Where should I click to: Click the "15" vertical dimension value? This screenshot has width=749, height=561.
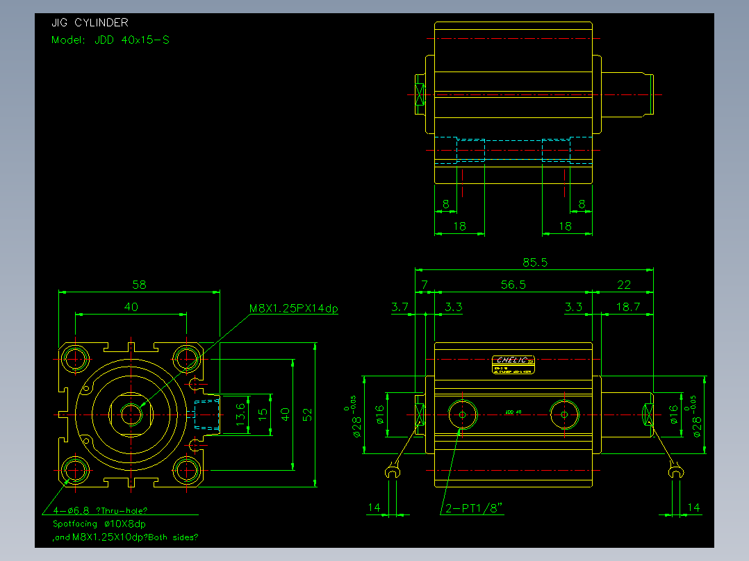[x=263, y=415]
